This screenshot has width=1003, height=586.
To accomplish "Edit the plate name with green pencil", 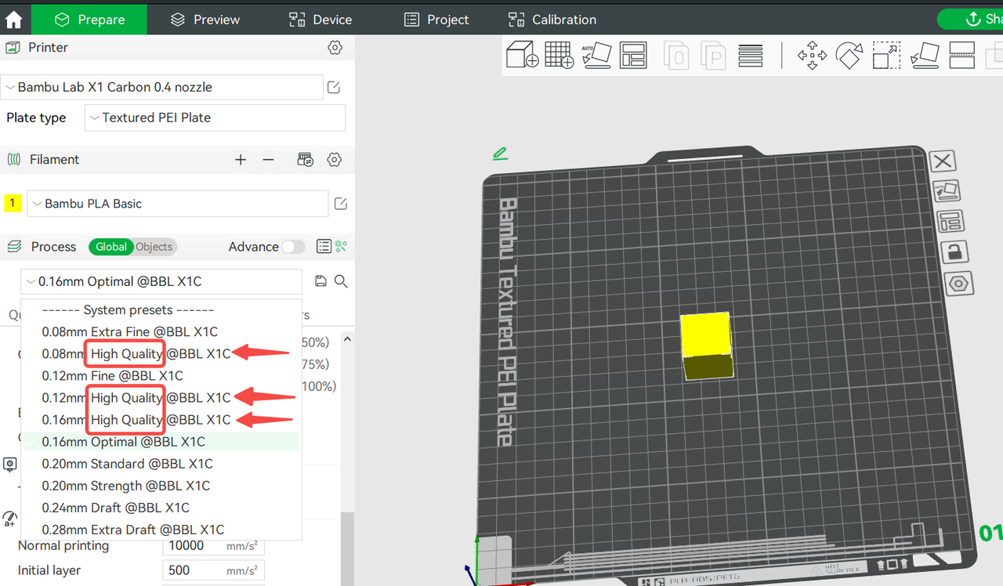I will (500, 154).
